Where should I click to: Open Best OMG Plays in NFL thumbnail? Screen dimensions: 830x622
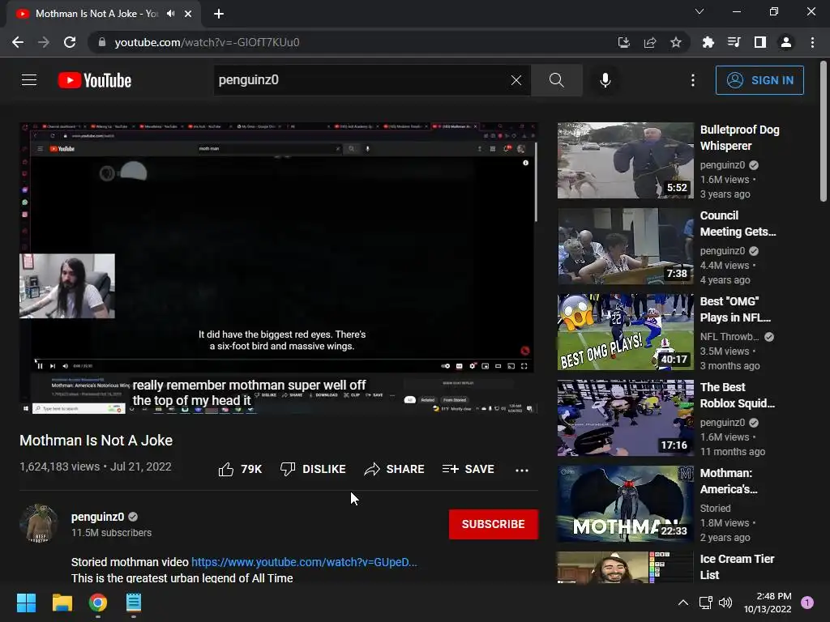625,332
